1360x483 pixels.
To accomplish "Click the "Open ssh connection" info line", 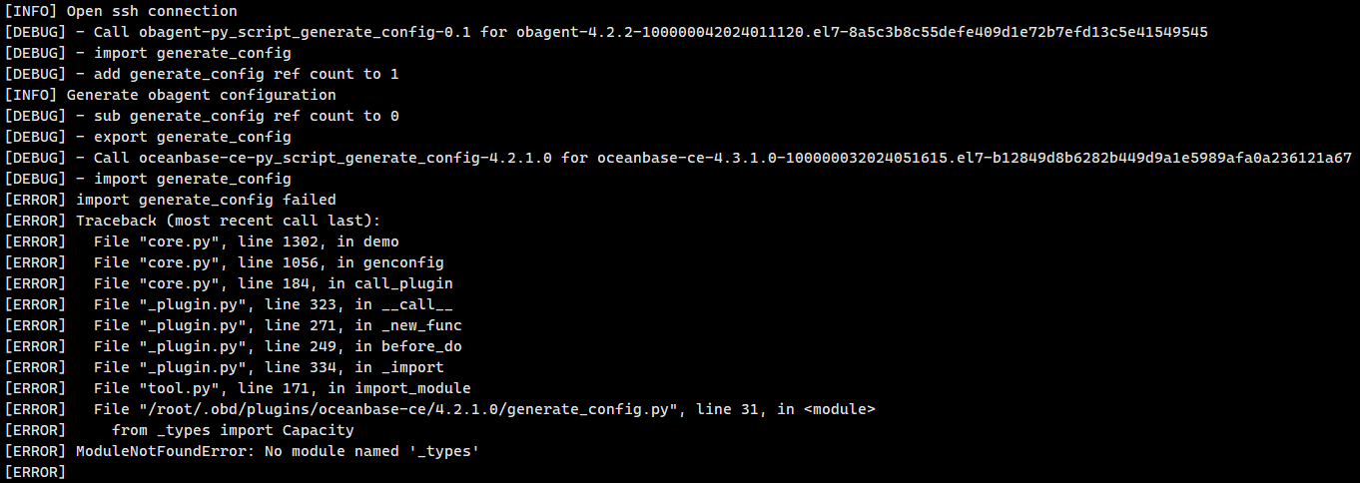I will (x=122, y=11).
